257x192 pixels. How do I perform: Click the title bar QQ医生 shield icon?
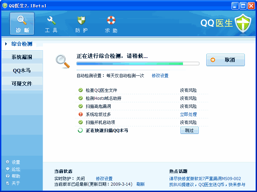coord(5,6)
